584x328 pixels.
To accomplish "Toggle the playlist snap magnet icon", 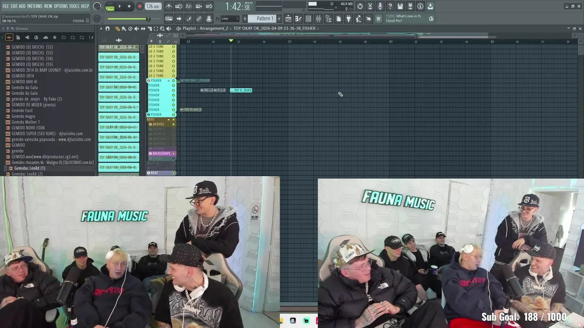I will point(108,28).
